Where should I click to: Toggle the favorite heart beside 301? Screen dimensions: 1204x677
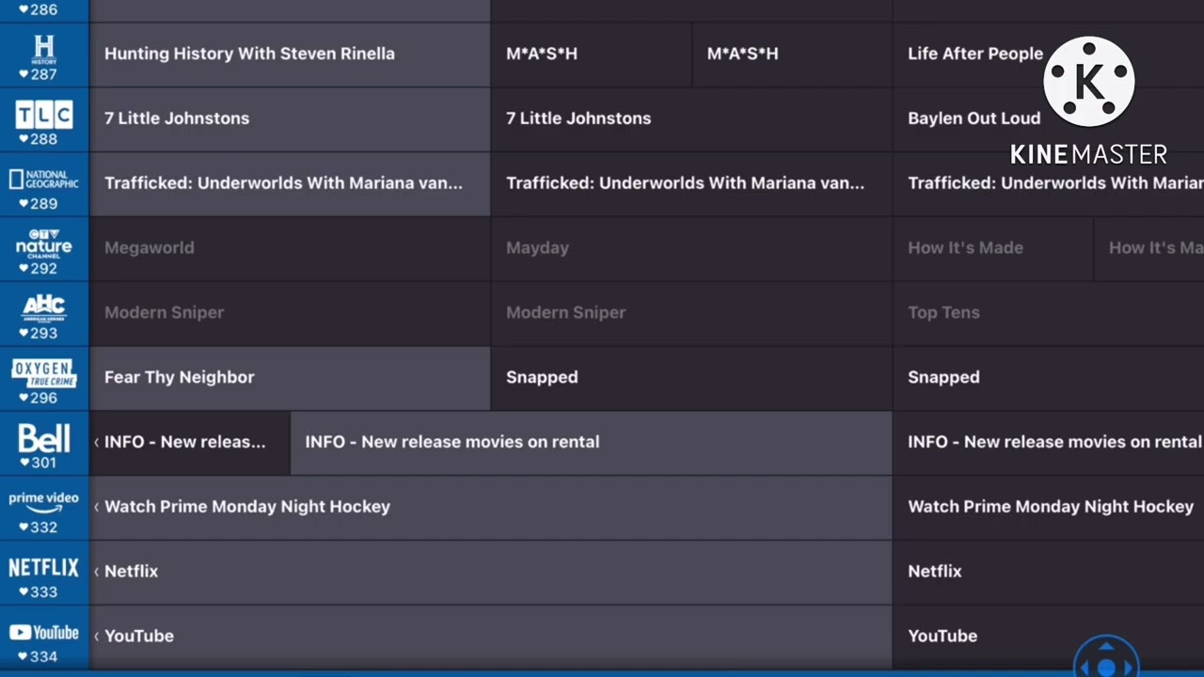tap(24, 463)
